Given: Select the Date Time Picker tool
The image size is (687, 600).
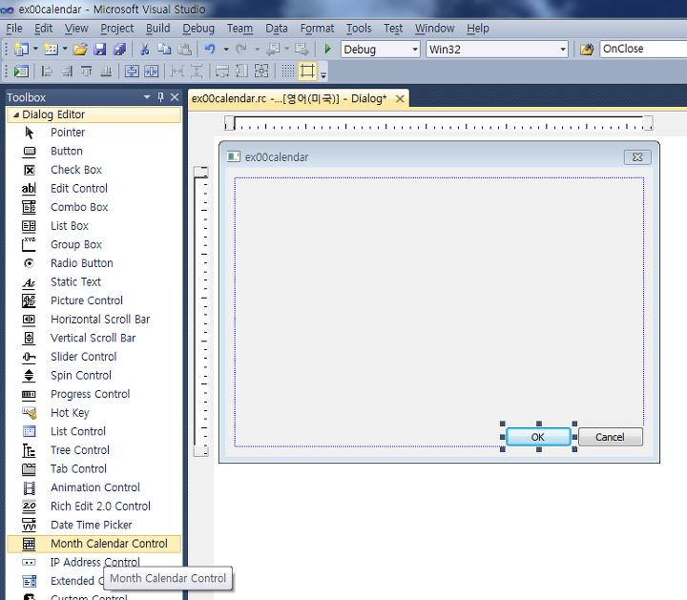Looking at the screenshot, I should click(94, 525).
